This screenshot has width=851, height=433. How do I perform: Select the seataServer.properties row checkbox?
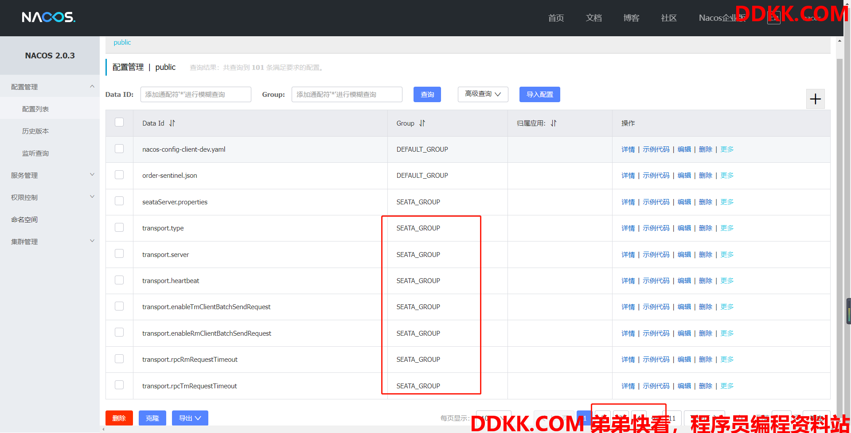tap(119, 201)
